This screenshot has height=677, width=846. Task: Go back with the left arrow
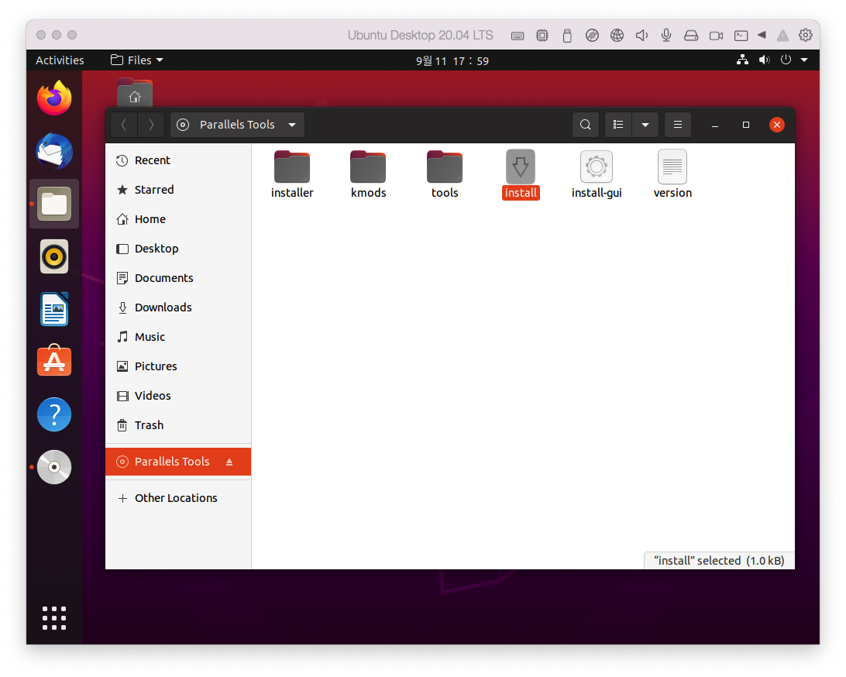(x=124, y=125)
